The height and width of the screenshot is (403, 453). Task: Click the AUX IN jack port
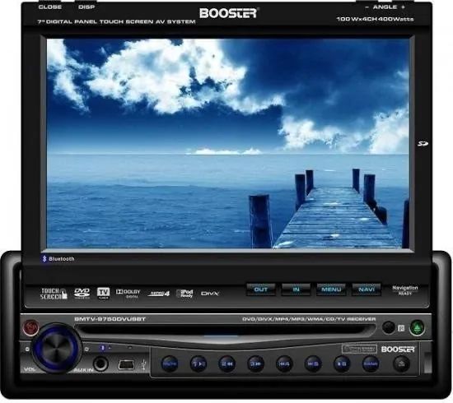100,364
